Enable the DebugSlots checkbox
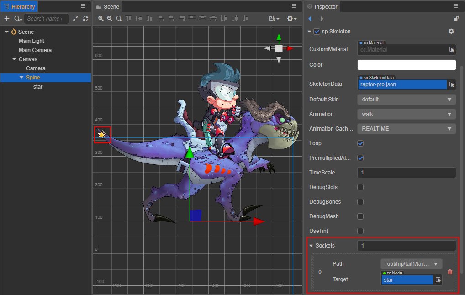This screenshot has height=295, width=465. tap(360, 187)
